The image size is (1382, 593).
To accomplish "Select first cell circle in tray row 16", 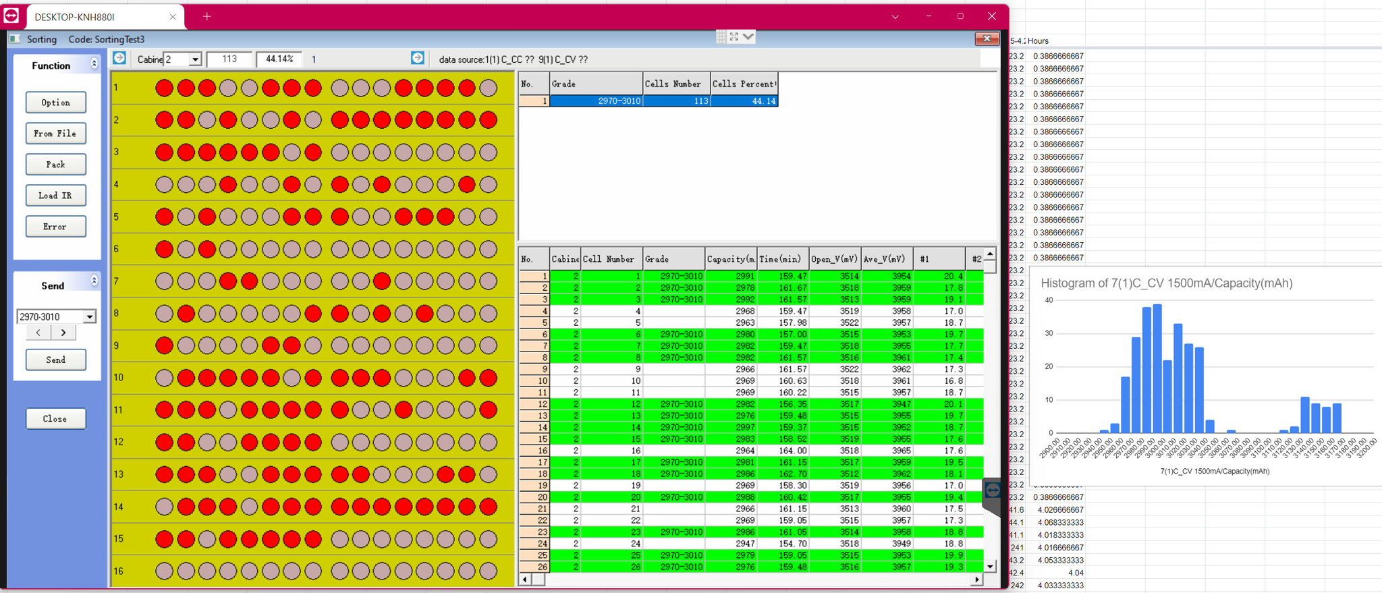I will click(164, 571).
